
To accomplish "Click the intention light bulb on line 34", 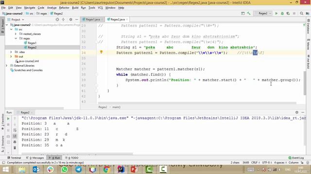I will (x=101, y=52).
